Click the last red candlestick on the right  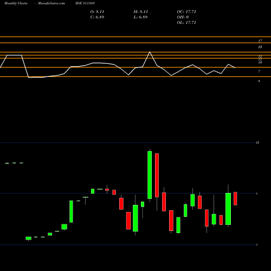[x=235, y=198]
